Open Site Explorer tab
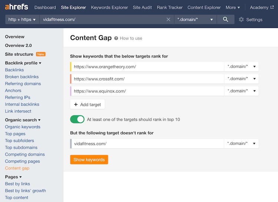Image resolution: width=278 pixels, height=202 pixels. point(73,7)
